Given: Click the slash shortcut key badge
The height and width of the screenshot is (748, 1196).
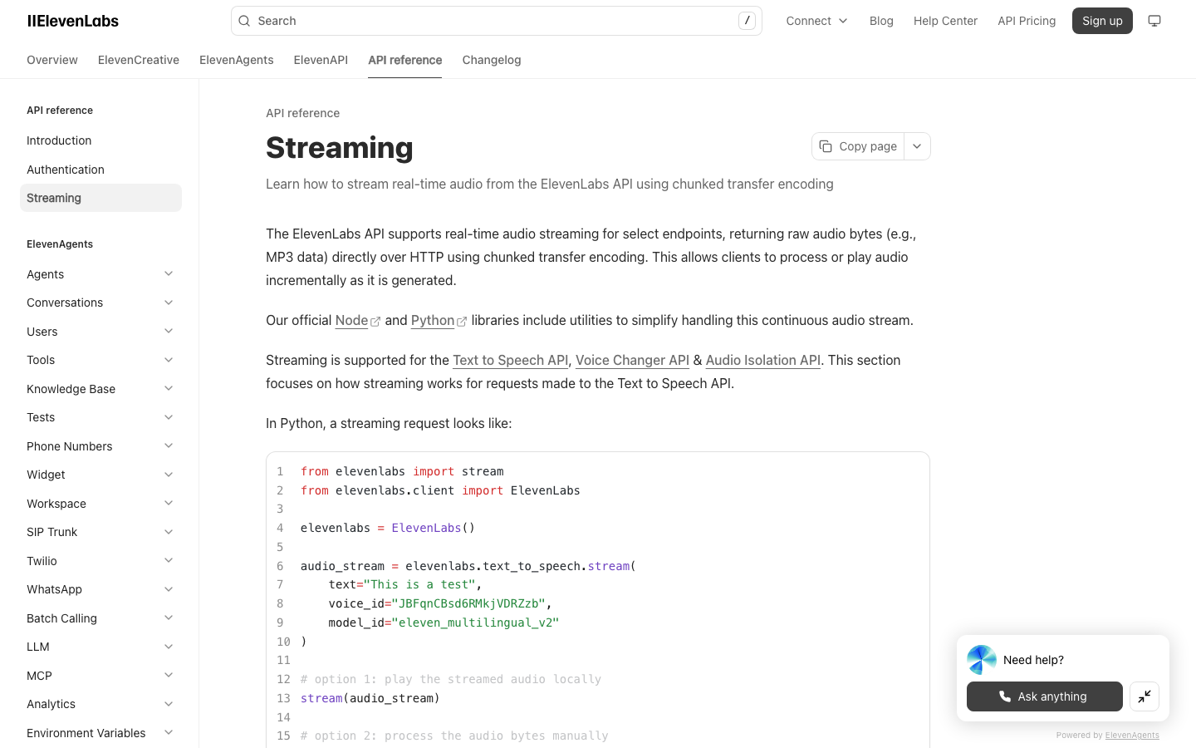Looking at the screenshot, I should 747,21.
